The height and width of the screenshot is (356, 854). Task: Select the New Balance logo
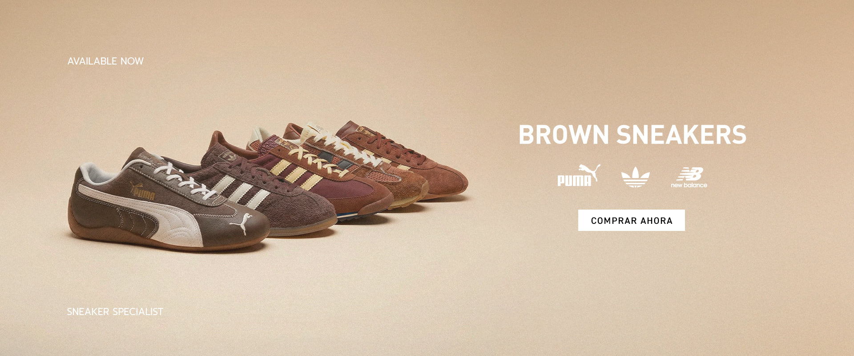click(x=689, y=178)
